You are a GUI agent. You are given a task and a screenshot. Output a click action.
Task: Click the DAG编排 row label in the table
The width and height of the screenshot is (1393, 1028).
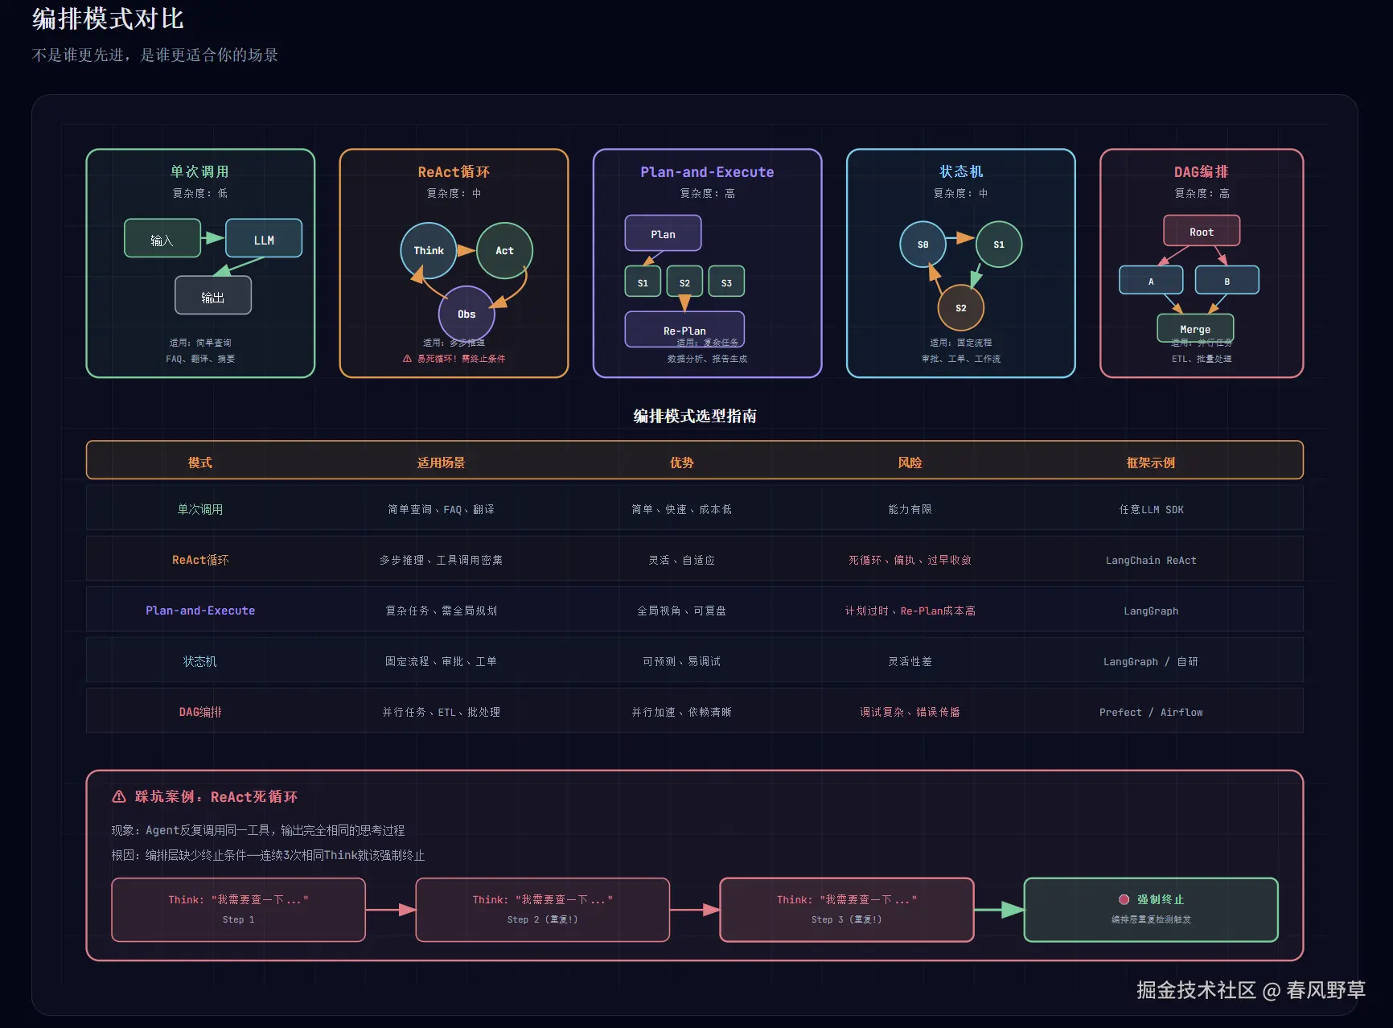pos(200,712)
